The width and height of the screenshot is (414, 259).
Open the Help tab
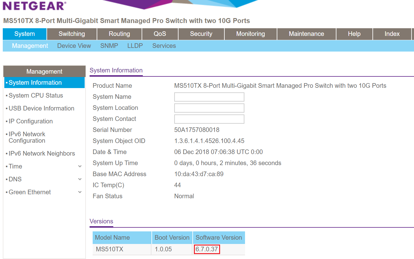[x=354, y=34]
